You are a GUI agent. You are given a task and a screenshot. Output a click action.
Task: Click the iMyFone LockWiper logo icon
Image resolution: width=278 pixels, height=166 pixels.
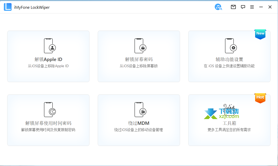(8, 7)
